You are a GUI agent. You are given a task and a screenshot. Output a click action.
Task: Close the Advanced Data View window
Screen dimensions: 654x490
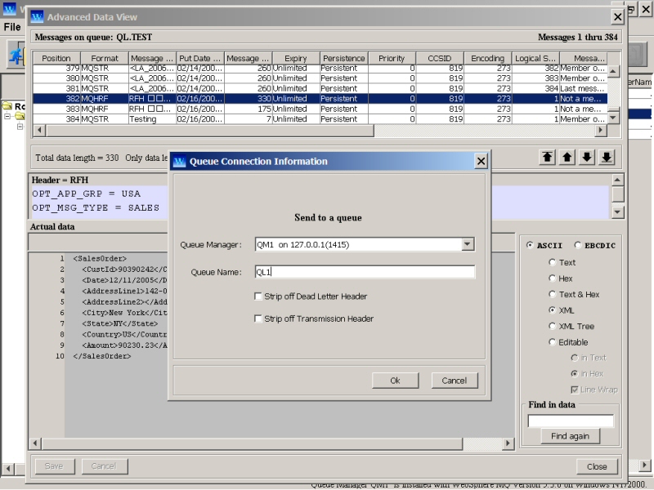[617, 17]
